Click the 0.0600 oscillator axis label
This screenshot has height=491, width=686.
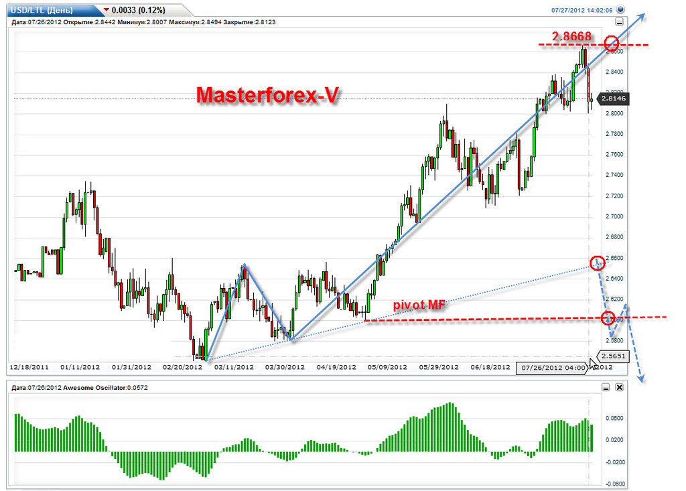point(615,419)
